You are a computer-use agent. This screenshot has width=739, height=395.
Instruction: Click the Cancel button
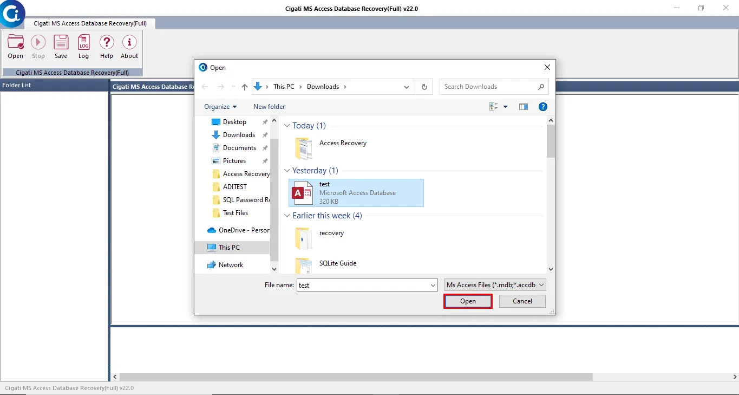coord(522,301)
